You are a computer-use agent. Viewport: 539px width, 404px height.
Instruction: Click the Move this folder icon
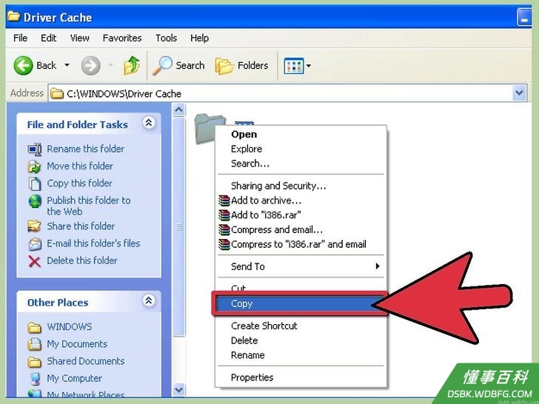34,166
